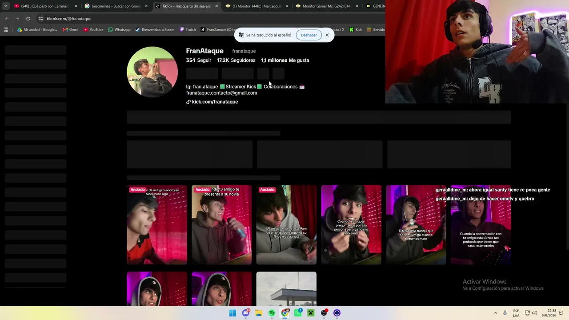This screenshot has width=569, height=320.
Task: Close the buscaminas search tab
Action: [146, 6]
